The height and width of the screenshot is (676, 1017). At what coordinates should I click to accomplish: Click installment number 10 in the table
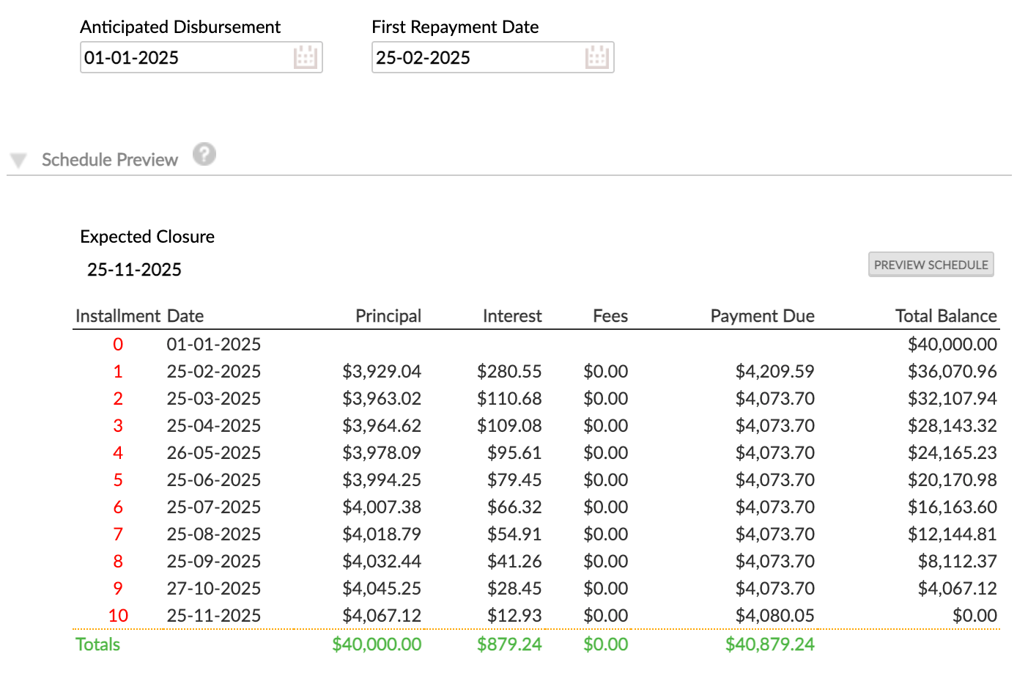[118, 616]
